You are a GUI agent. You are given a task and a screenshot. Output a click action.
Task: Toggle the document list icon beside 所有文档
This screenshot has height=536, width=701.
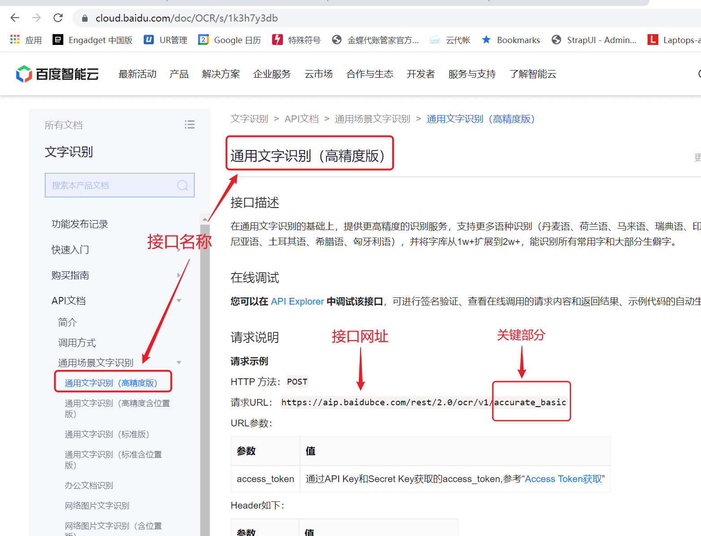pyautogui.click(x=190, y=125)
